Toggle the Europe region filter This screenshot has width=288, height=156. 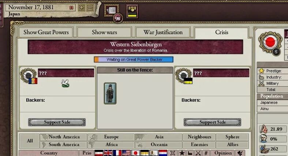(111, 137)
